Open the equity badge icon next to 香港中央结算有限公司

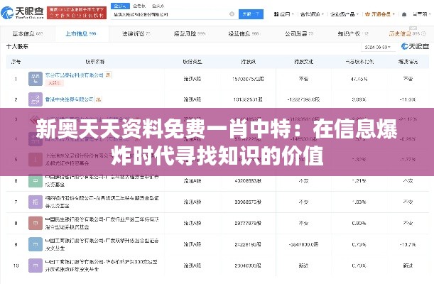[x=98, y=99]
